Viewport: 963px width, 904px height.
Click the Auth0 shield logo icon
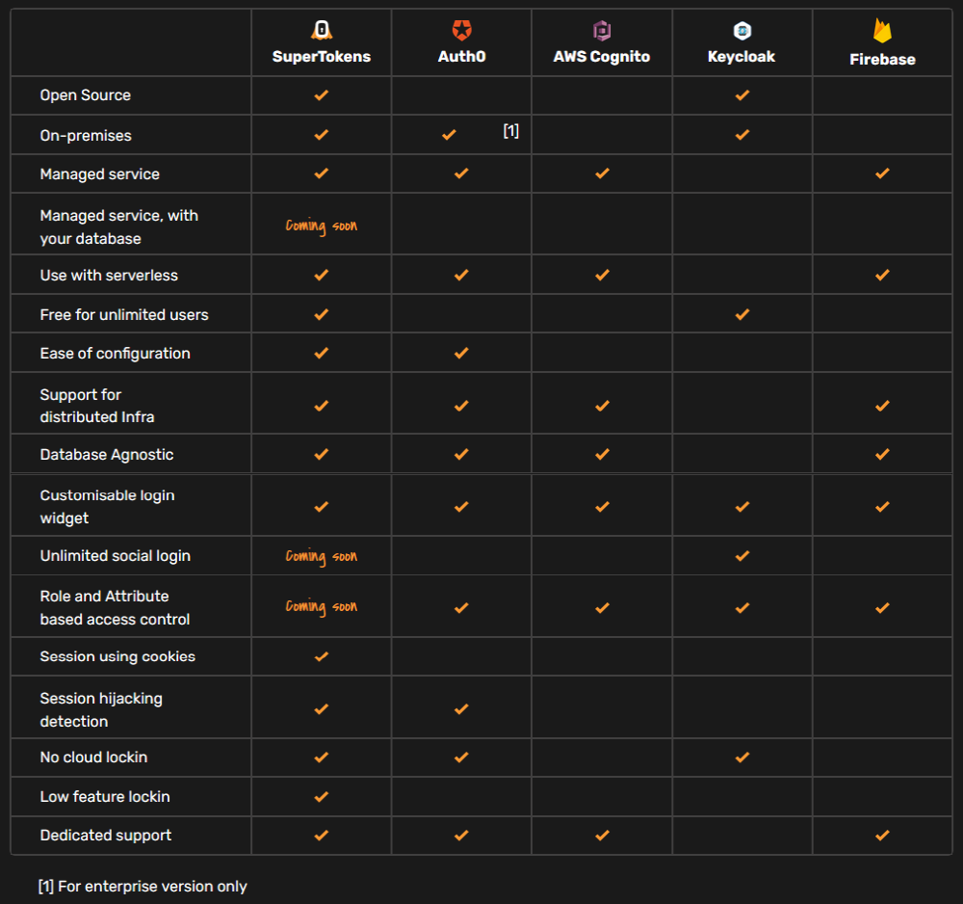[x=461, y=31]
